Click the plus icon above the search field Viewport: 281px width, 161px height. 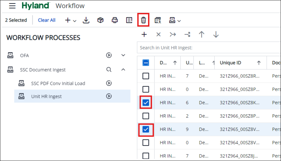pyautogui.click(x=144, y=34)
